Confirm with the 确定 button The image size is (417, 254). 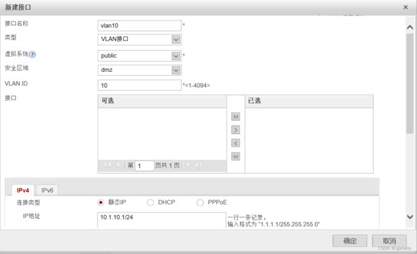coord(350,241)
